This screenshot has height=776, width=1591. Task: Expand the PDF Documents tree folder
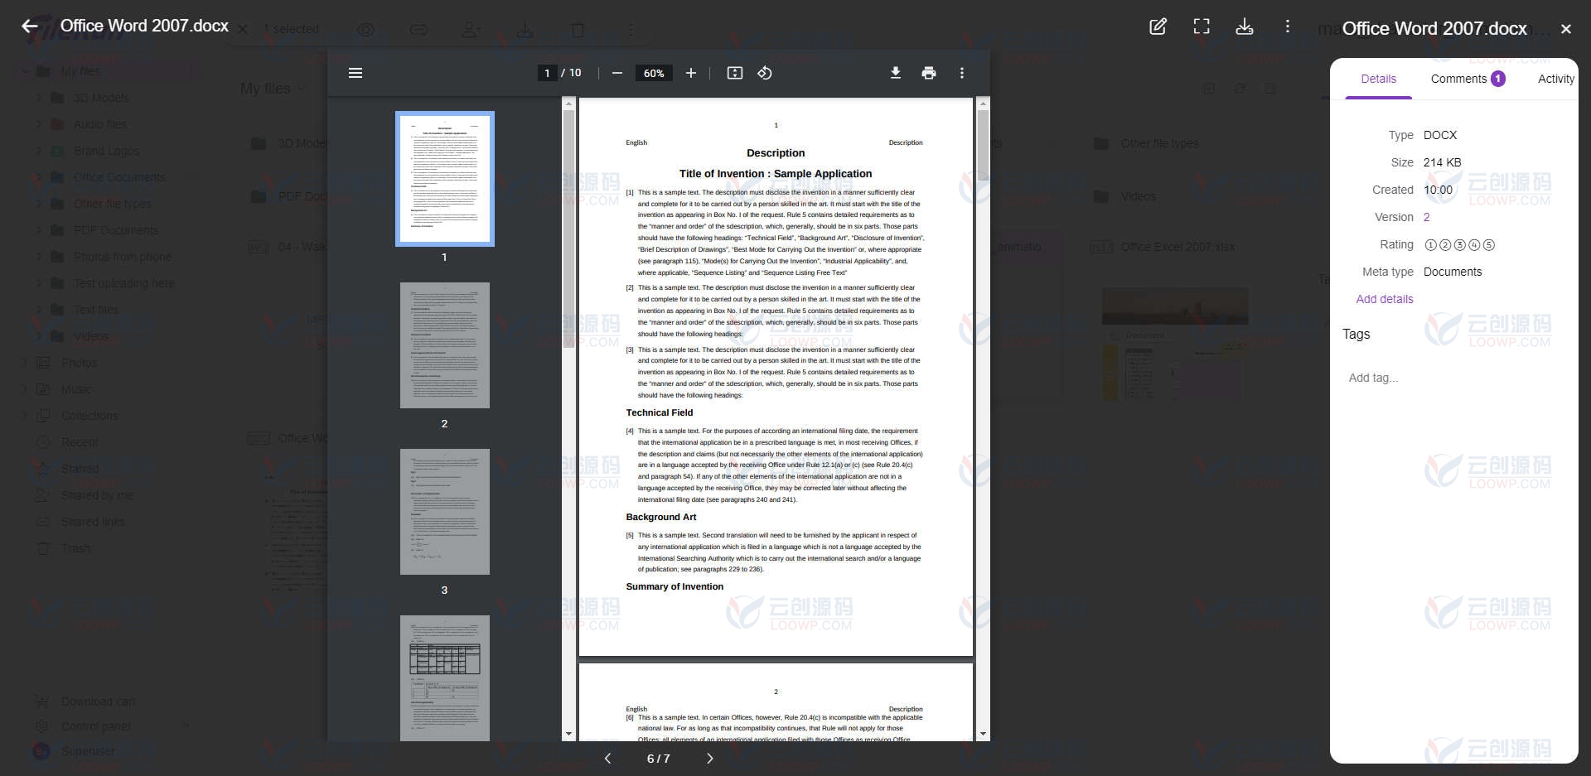point(38,230)
